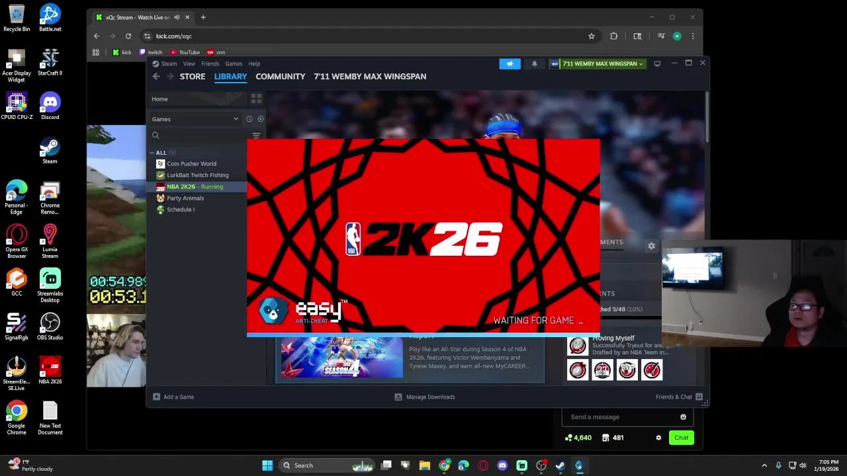Open the YouTube bookmark
The height and width of the screenshot is (476, 847).
pyautogui.click(x=185, y=52)
